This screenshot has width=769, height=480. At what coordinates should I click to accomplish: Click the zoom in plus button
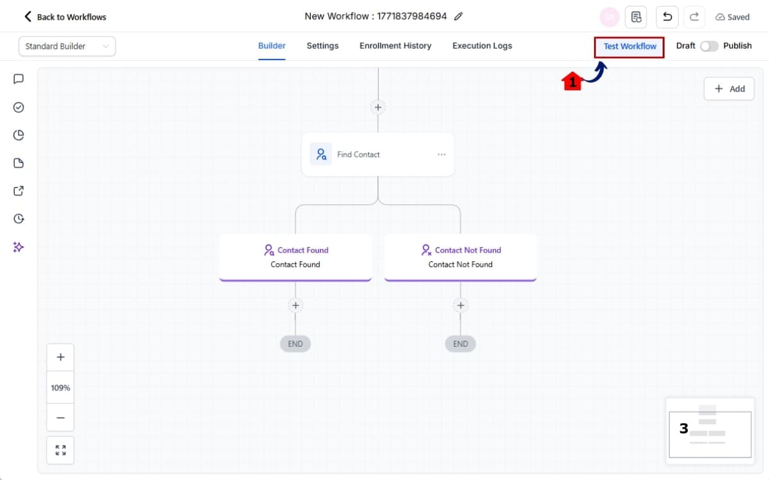(x=60, y=357)
